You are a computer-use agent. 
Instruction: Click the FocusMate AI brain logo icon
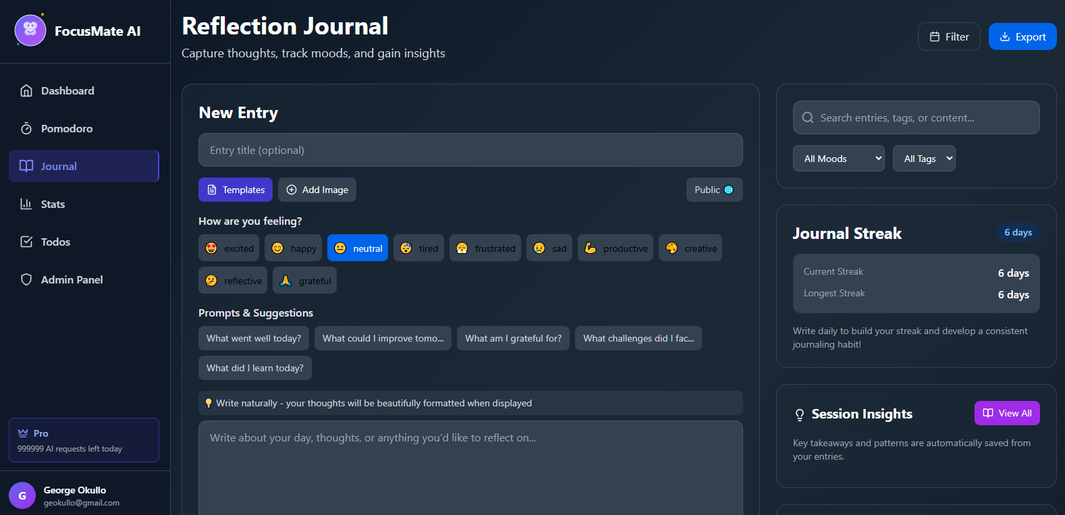coord(30,30)
